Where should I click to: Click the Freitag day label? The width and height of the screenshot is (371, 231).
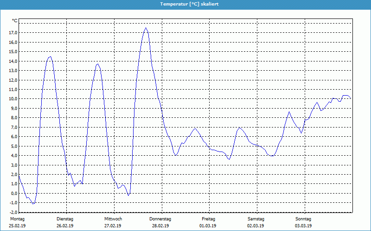(208, 219)
